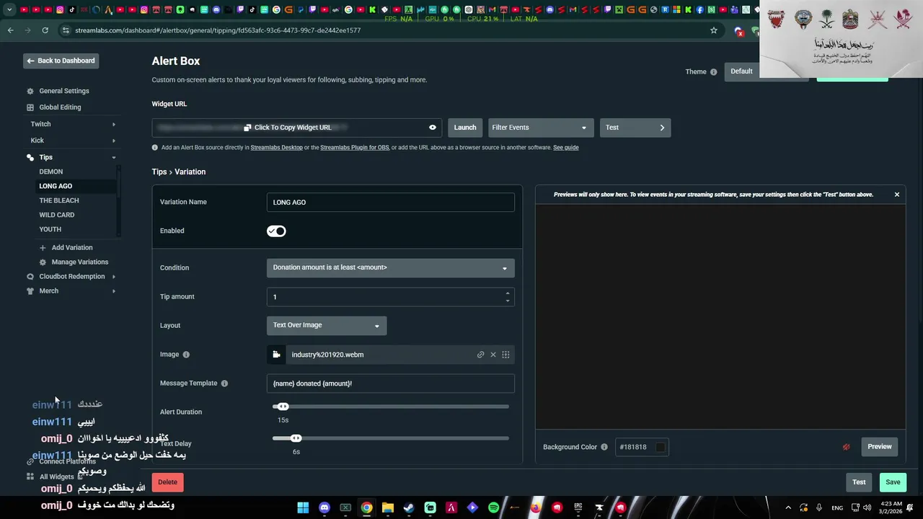Go back using the browser back arrow
Image resolution: width=923 pixels, height=519 pixels.
click(10, 30)
